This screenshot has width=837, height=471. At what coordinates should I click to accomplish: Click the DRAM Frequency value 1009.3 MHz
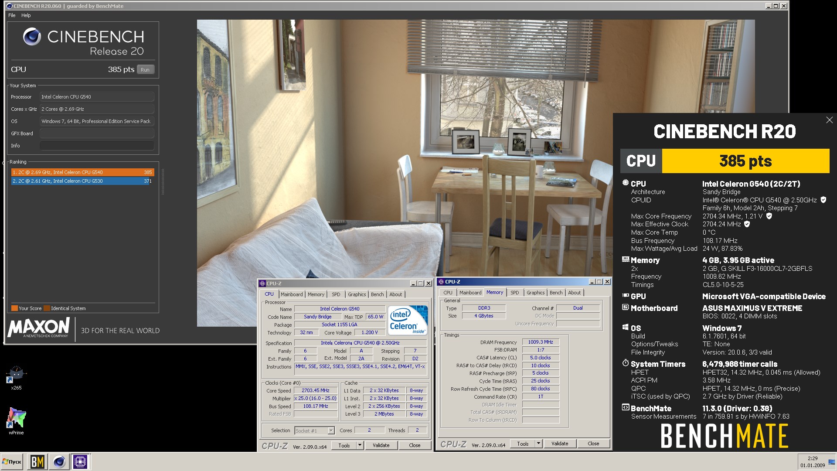point(541,342)
